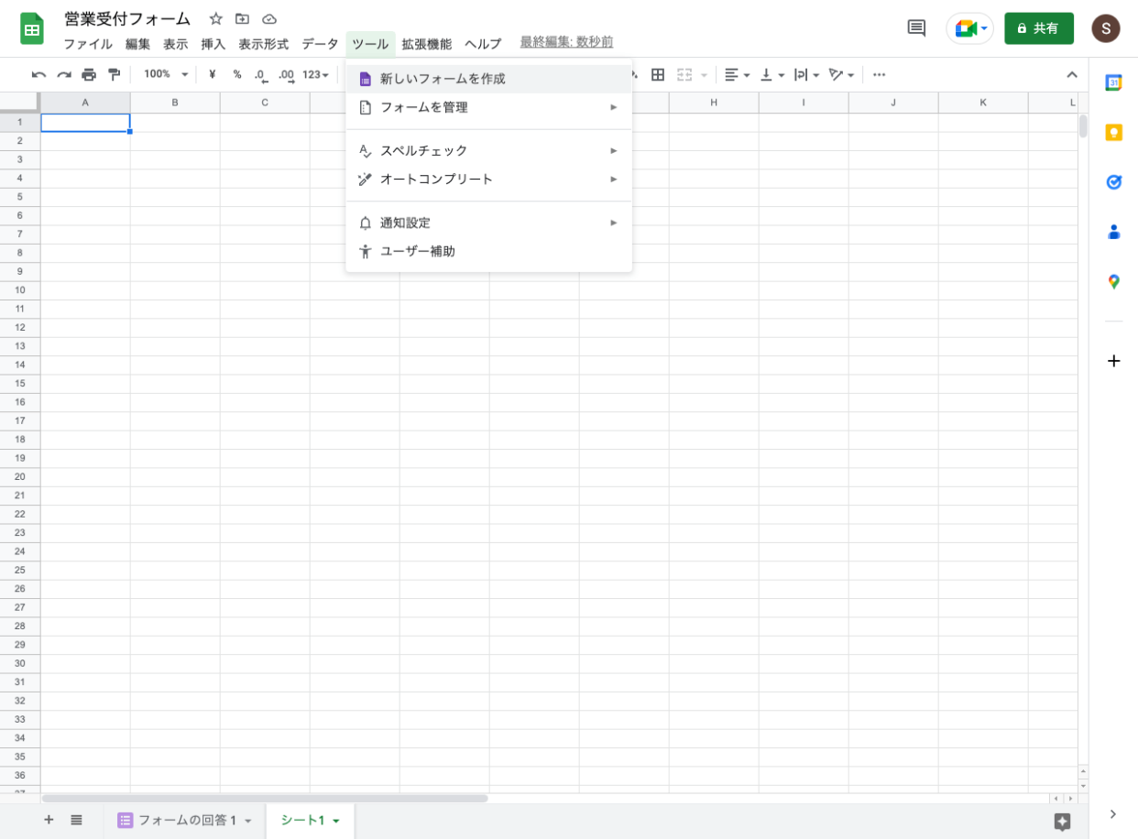1138x839 pixels.
Task: Open Contacts side panel
Action: (1113, 232)
